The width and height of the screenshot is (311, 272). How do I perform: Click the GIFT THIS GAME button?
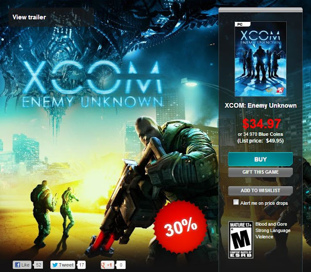coord(260,172)
